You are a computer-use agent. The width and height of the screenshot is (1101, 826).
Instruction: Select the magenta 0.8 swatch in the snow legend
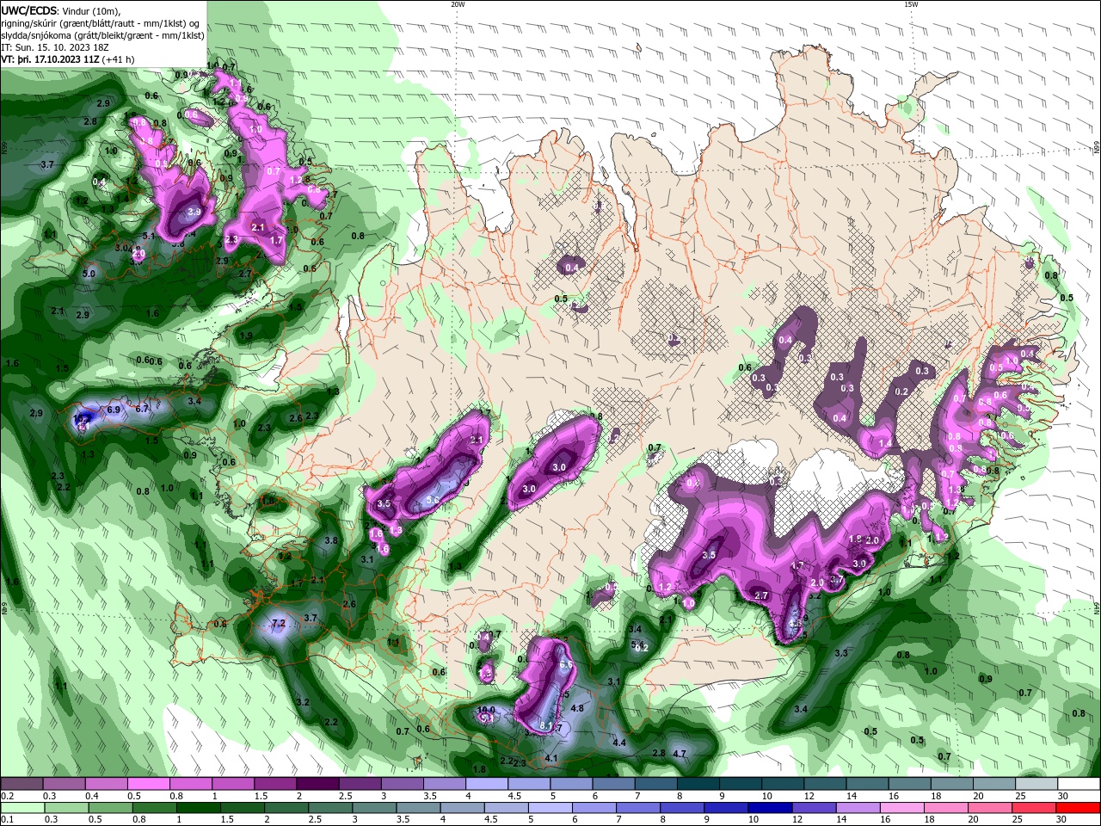click(190, 784)
